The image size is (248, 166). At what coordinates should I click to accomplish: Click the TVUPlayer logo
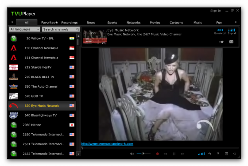[23, 14]
